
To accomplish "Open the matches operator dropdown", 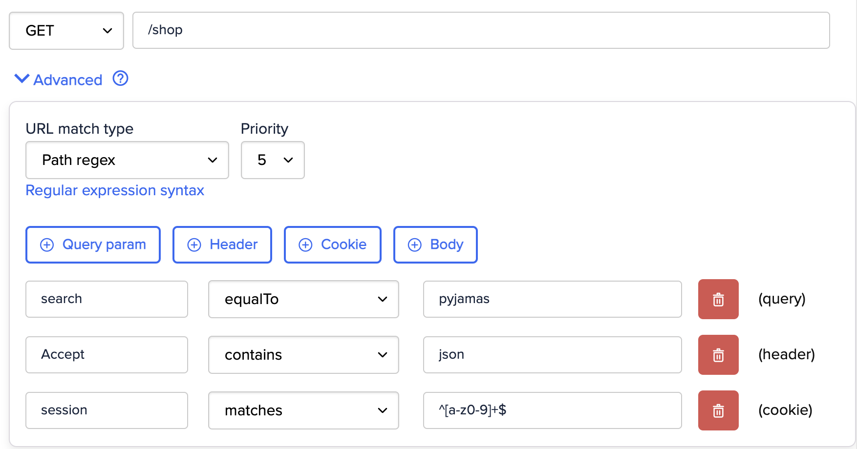I will (x=303, y=410).
